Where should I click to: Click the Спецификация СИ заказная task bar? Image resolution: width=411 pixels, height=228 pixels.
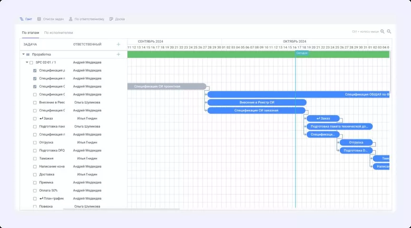[256, 110]
